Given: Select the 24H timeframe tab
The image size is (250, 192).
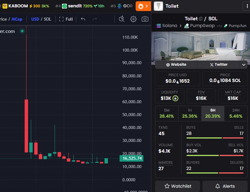Looking at the screenshot, I should [236, 113].
